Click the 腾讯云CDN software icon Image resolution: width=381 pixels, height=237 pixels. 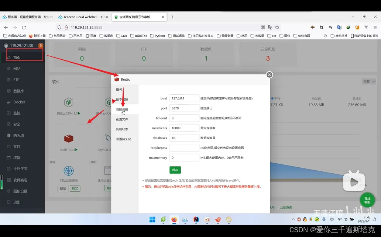tap(69, 102)
